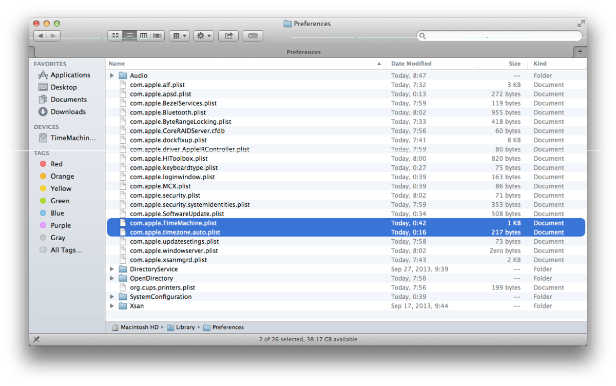Open the Action gear menu
This screenshot has width=616, height=386.
click(203, 36)
